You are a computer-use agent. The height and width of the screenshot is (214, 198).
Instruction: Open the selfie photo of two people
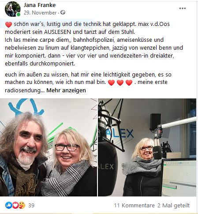coord(49,147)
